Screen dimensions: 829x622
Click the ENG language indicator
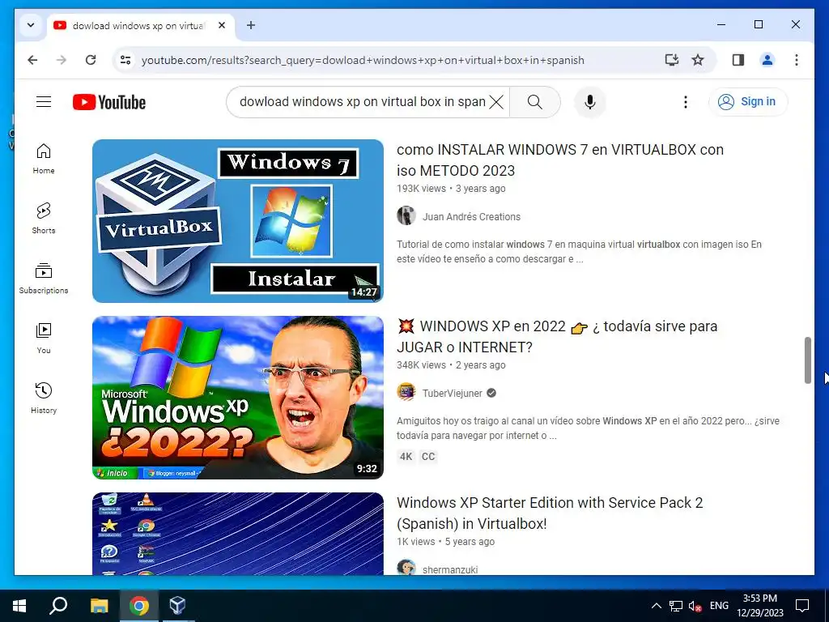[719, 606]
